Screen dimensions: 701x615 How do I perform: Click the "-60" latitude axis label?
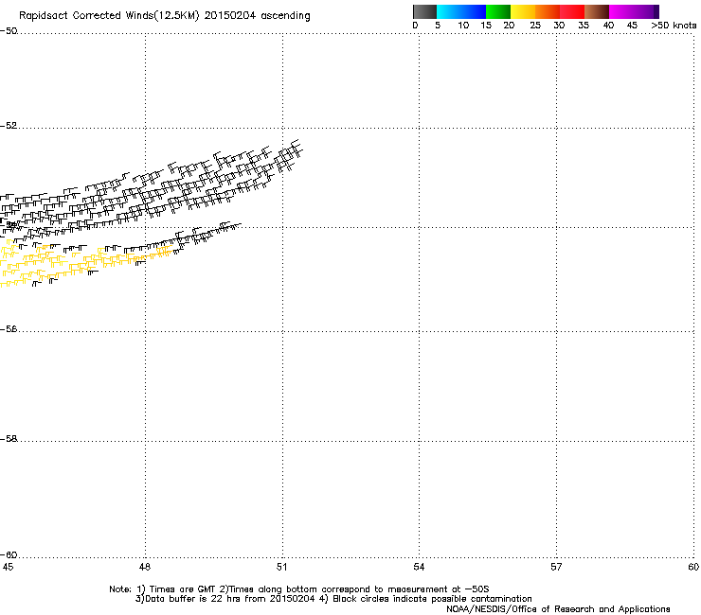(9, 554)
